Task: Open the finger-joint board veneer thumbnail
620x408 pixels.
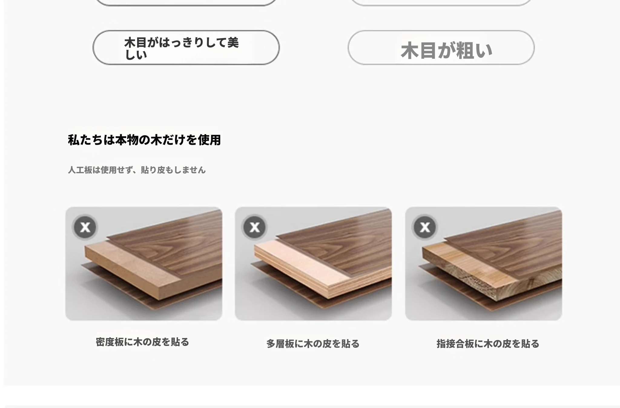Action: coord(483,264)
